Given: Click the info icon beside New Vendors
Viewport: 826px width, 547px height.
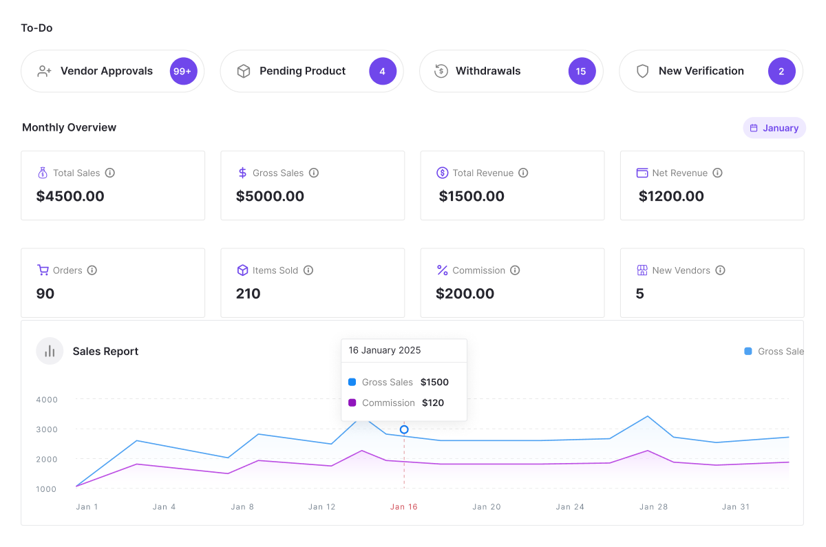Looking at the screenshot, I should 720,270.
